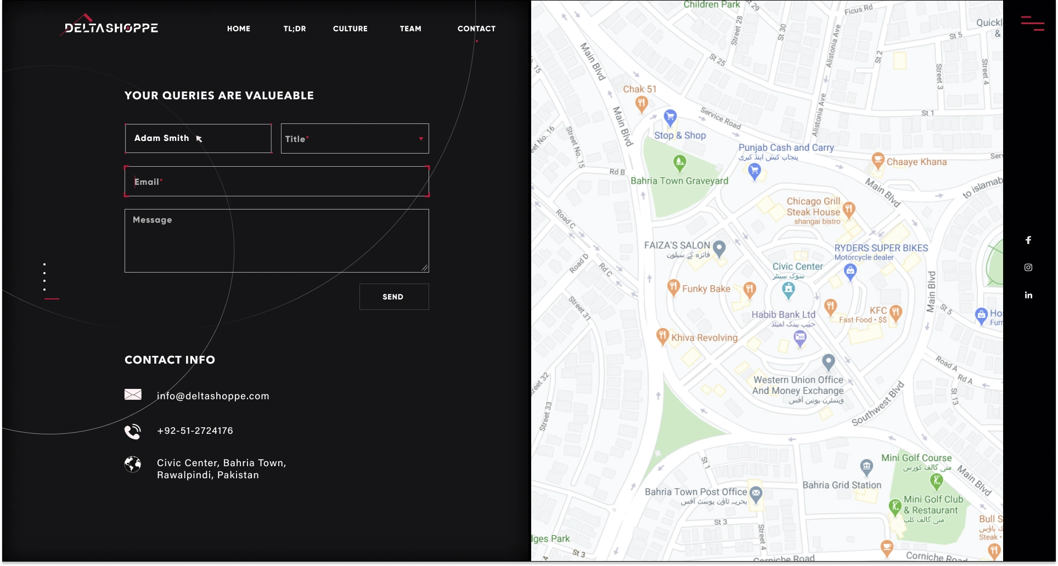This screenshot has width=1058, height=566.
Task: Select the KFC map pin
Action: [896, 313]
